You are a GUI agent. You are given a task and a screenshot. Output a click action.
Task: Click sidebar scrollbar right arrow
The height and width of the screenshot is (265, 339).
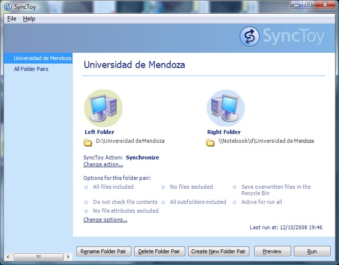click(x=68, y=257)
